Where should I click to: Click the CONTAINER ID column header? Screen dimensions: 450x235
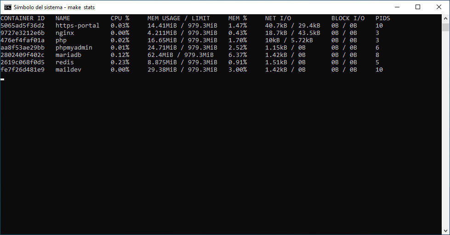pos(23,18)
